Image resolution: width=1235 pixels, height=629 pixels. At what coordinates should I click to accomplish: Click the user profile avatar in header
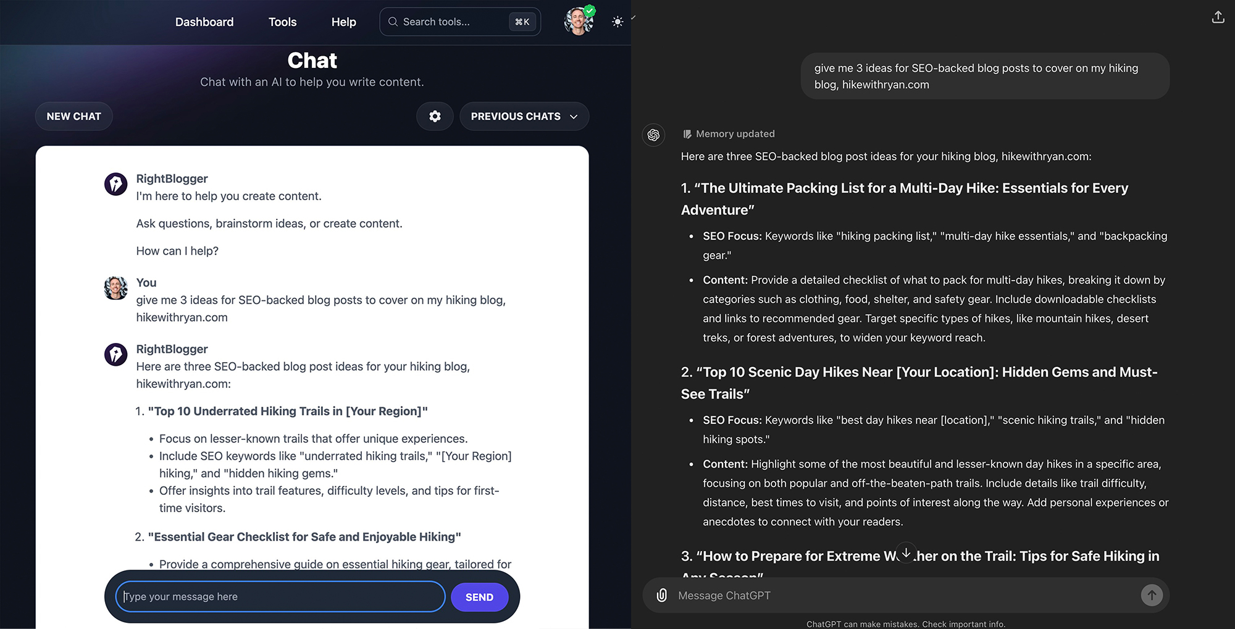579,22
